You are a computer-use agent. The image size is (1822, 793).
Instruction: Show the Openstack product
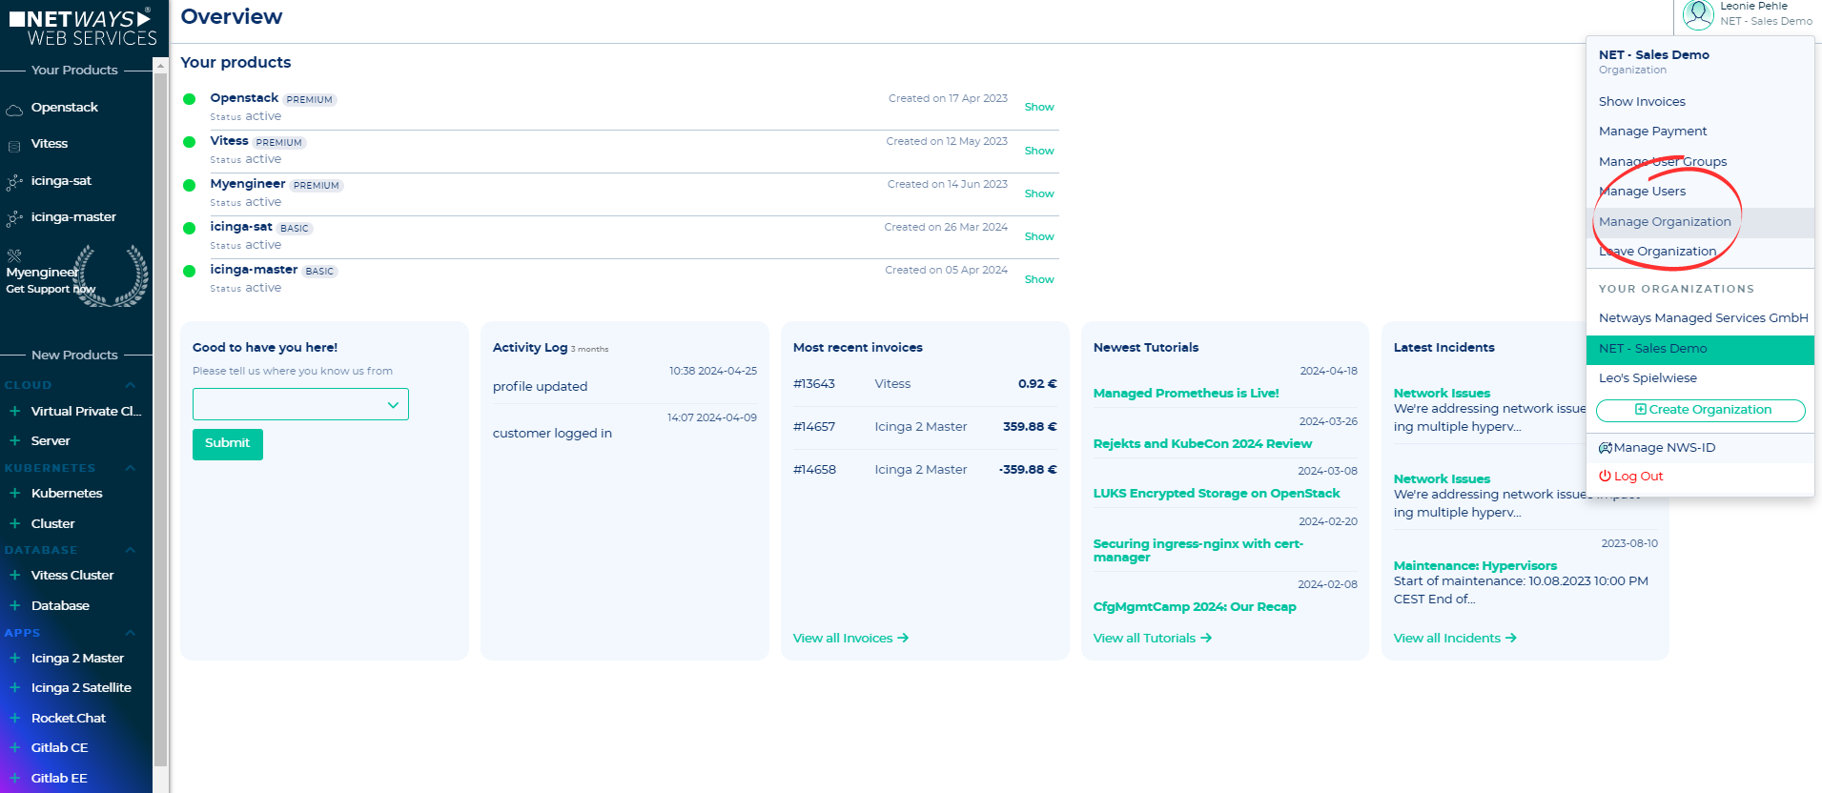point(1039,107)
